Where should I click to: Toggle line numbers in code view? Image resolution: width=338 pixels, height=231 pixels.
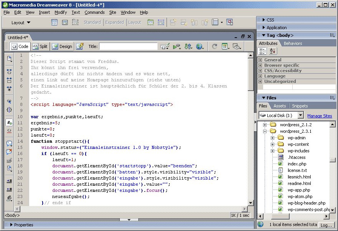pyautogui.click(x=9, y=122)
